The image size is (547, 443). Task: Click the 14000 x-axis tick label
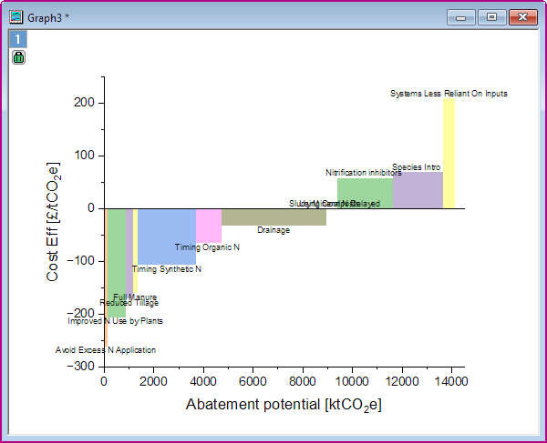tap(451, 381)
